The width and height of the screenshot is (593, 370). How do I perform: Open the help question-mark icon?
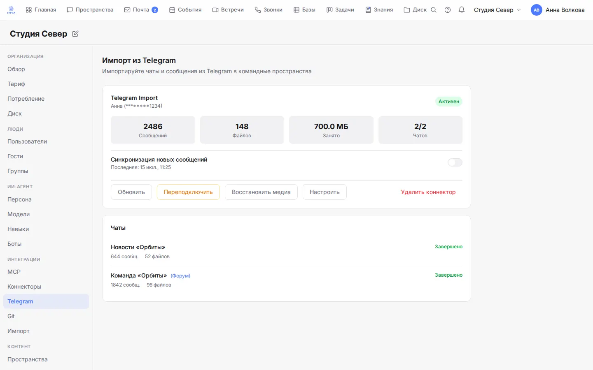448,10
